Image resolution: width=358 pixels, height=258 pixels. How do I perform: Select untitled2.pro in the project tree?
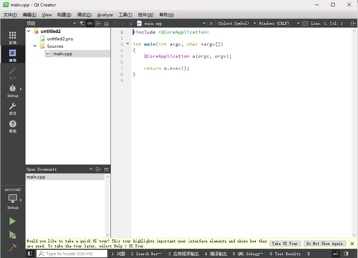point(60,39)
